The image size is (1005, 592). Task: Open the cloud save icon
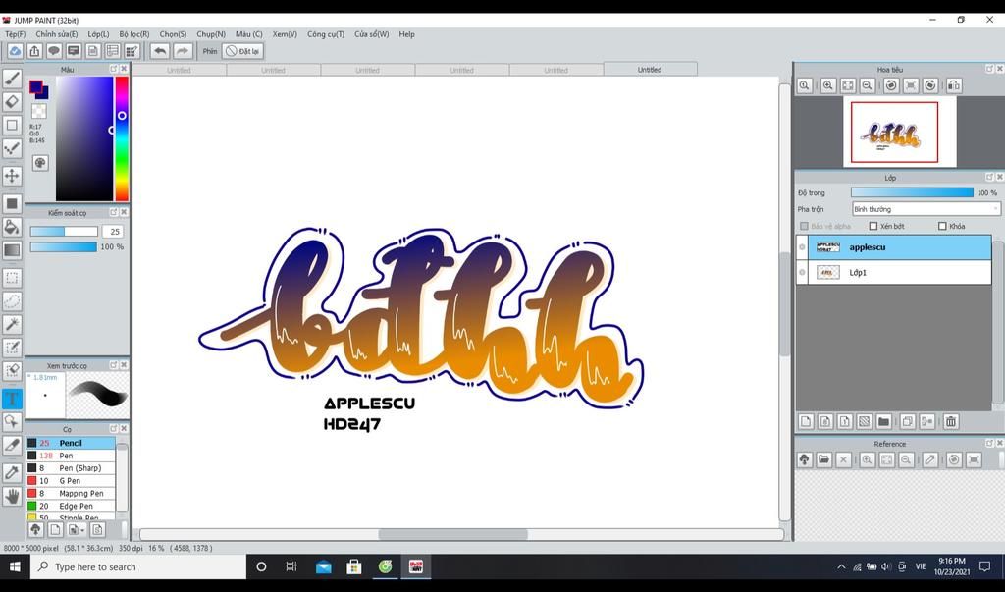click(15, 51)
